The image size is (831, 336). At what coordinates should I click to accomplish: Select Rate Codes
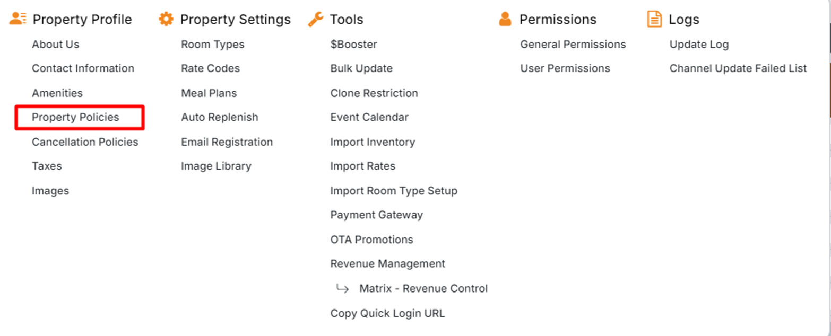point(210,68)
